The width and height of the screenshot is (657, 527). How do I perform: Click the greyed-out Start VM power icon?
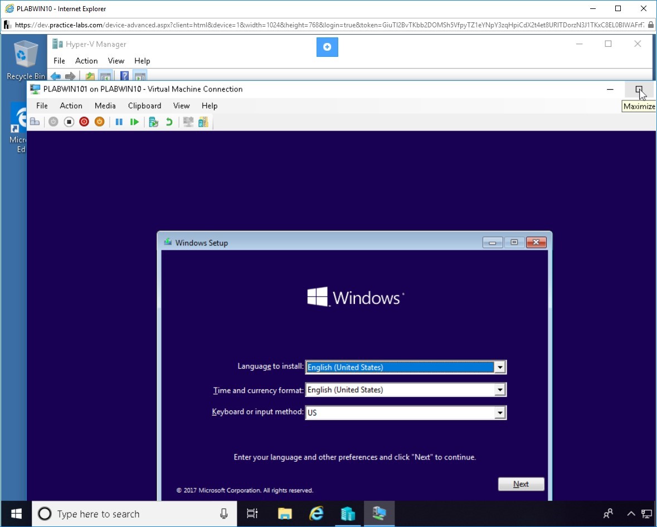[x=53, y=122]
